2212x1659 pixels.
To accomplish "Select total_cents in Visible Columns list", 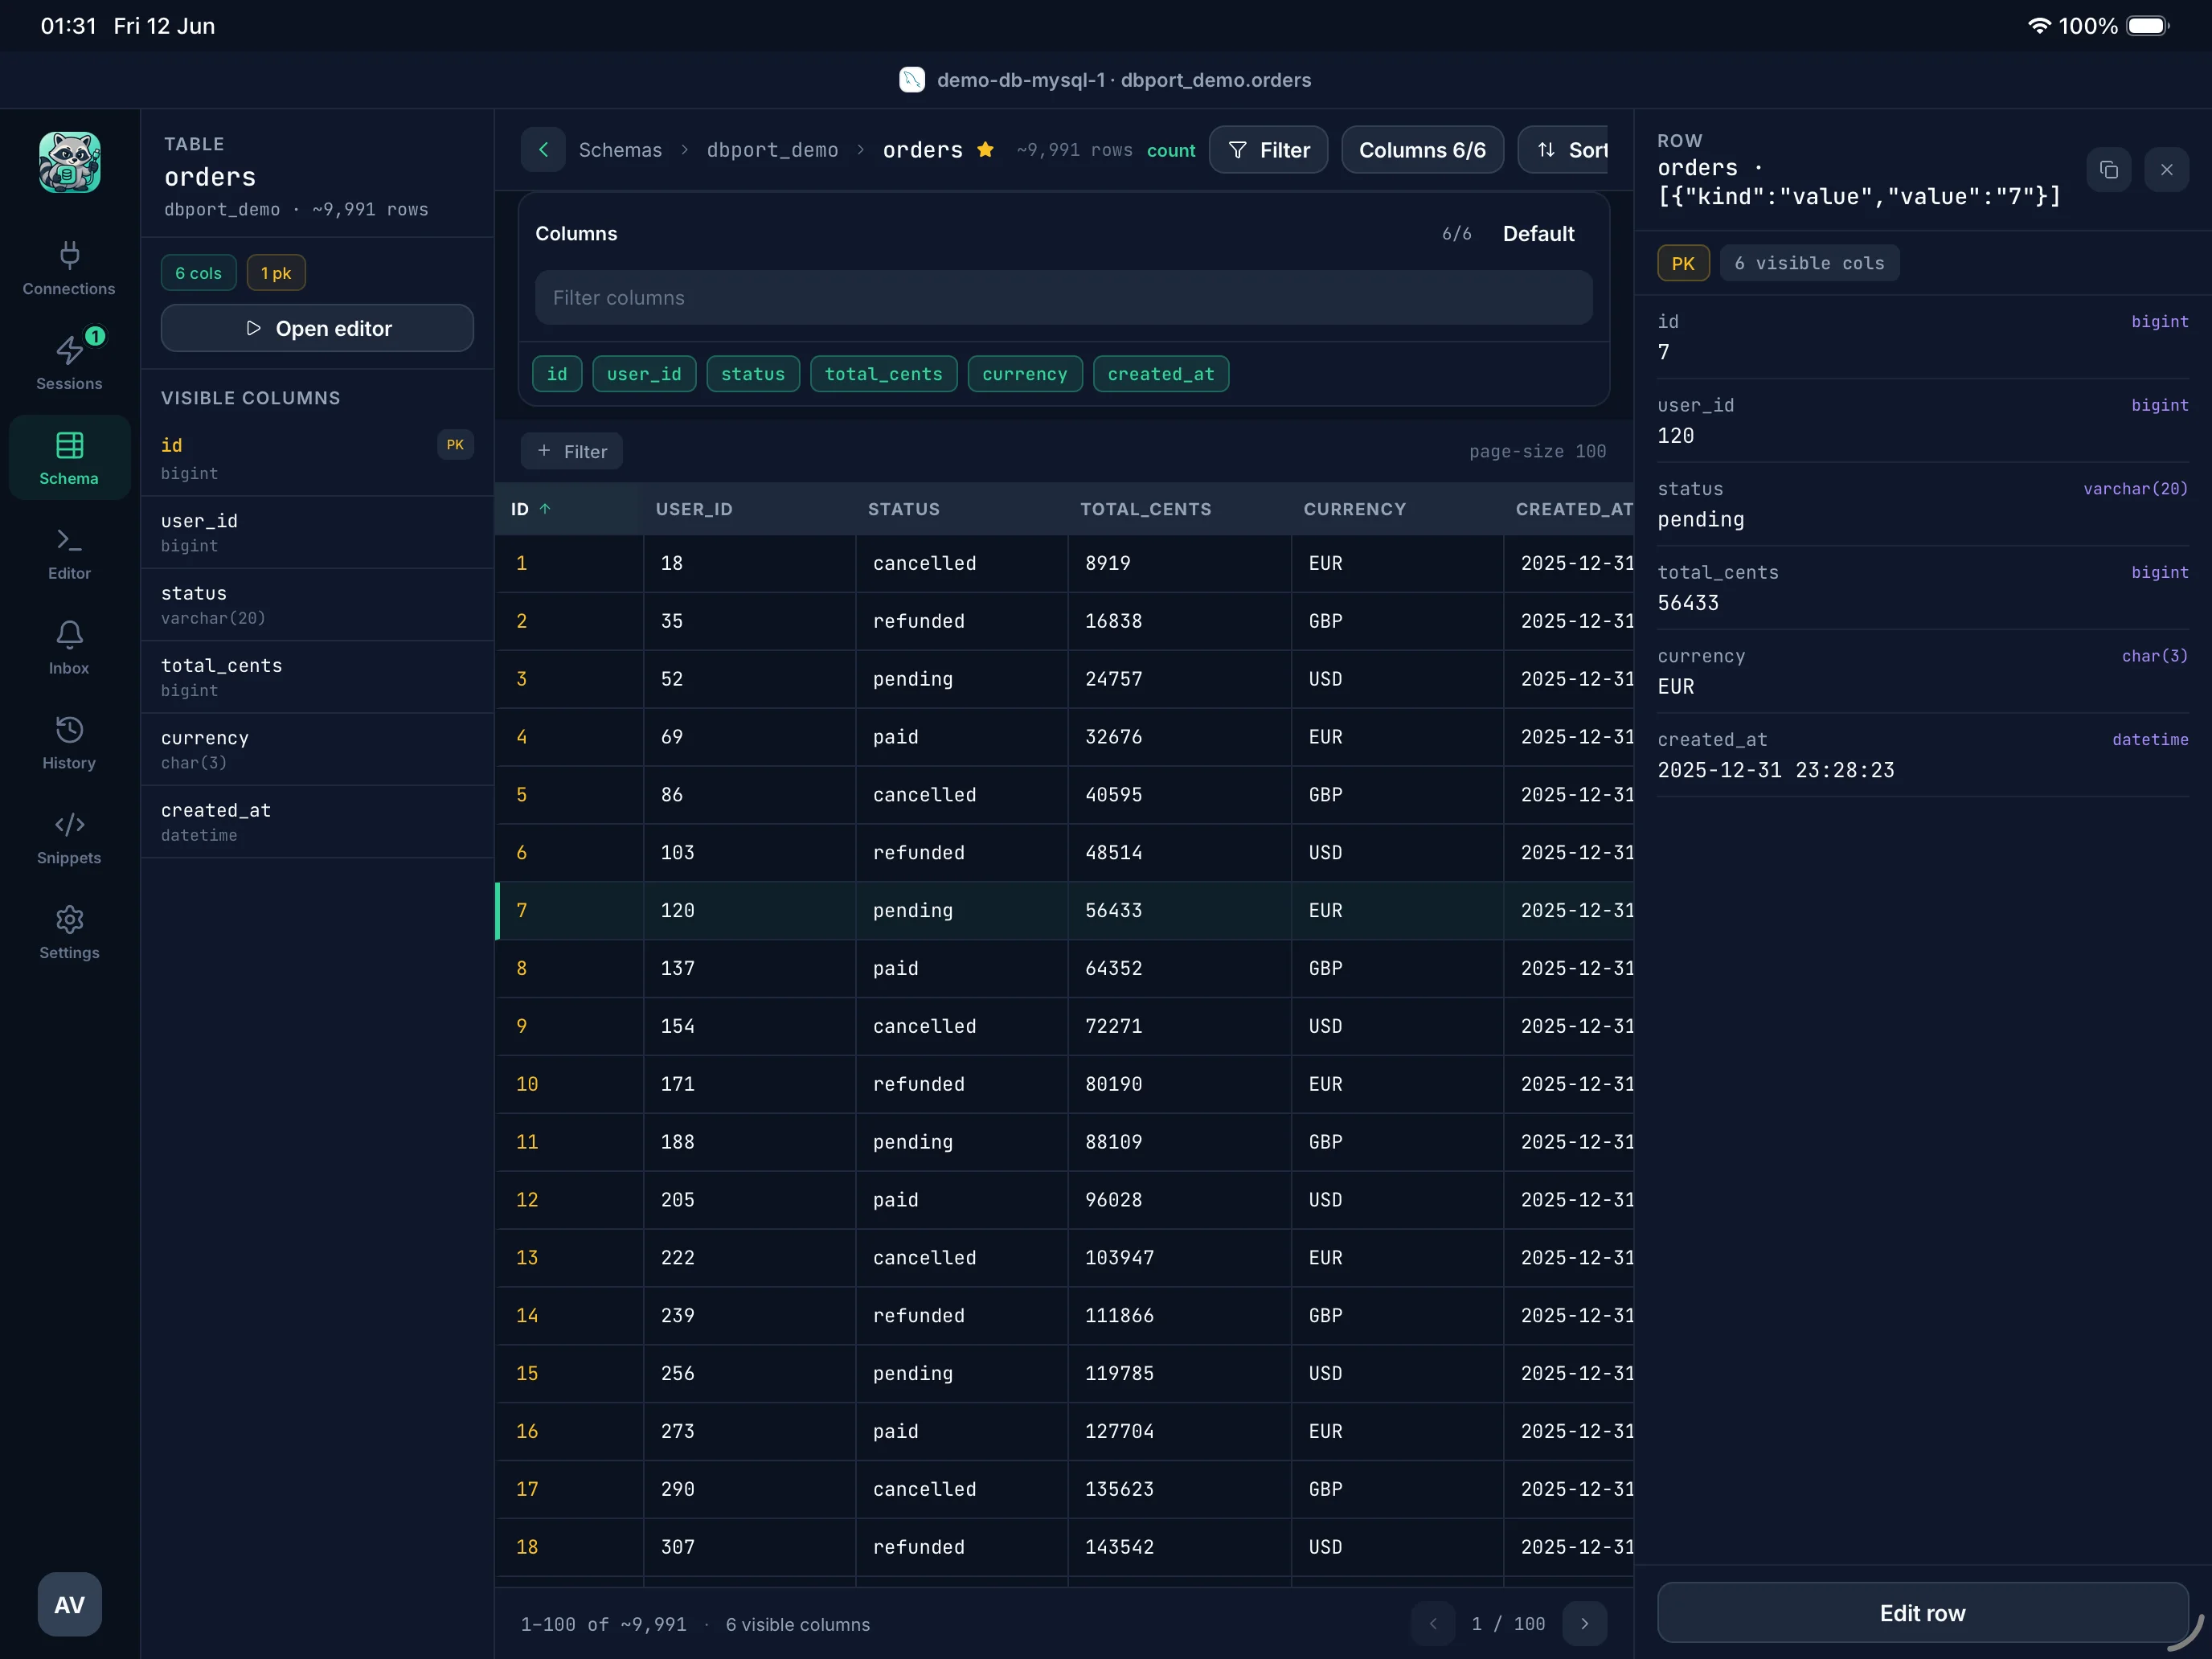I will tap(317, 677).
